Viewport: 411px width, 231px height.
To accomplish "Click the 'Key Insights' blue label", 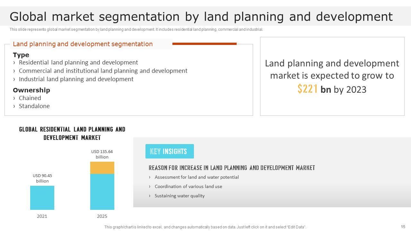I will coord(170,151).
